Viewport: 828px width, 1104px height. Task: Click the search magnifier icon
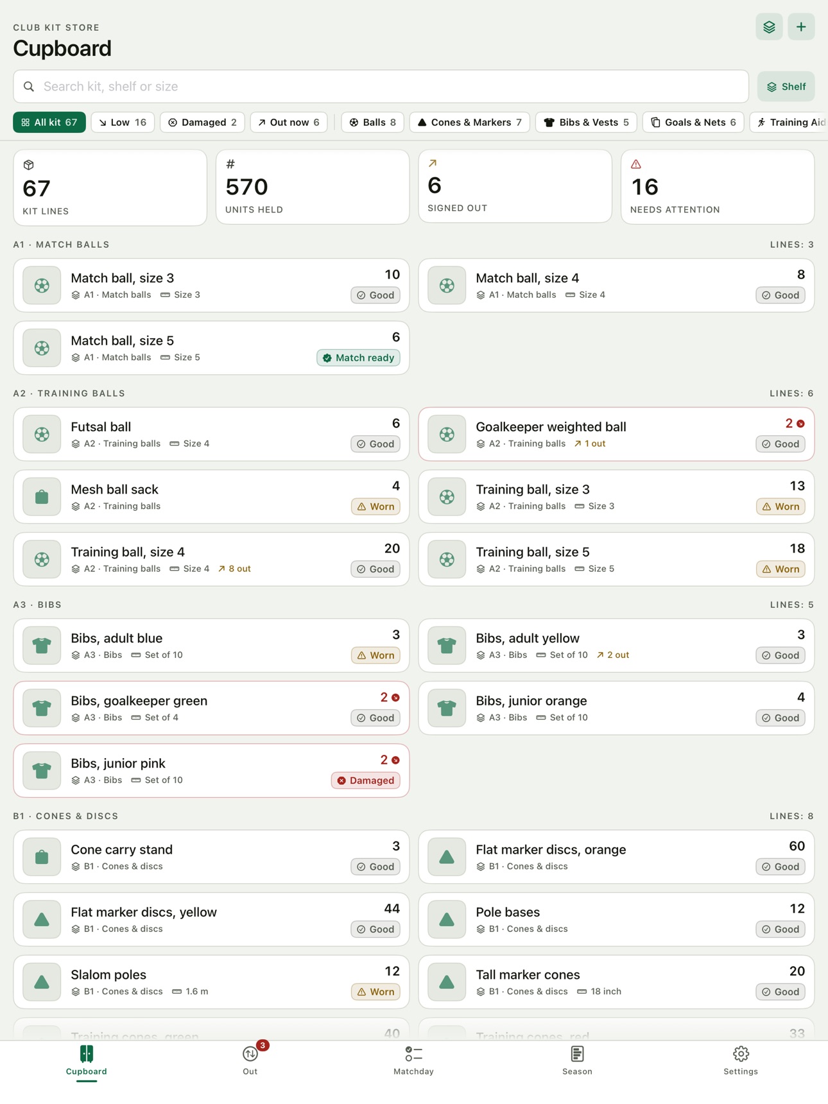[x=29, y=87]
